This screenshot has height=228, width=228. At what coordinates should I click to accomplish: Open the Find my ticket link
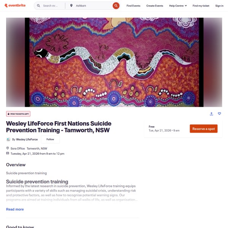201,6
